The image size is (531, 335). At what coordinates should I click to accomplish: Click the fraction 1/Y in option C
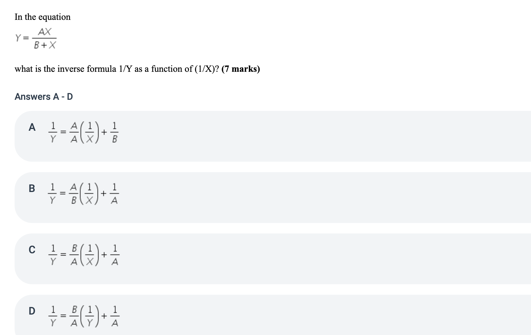tap(53, 255)
